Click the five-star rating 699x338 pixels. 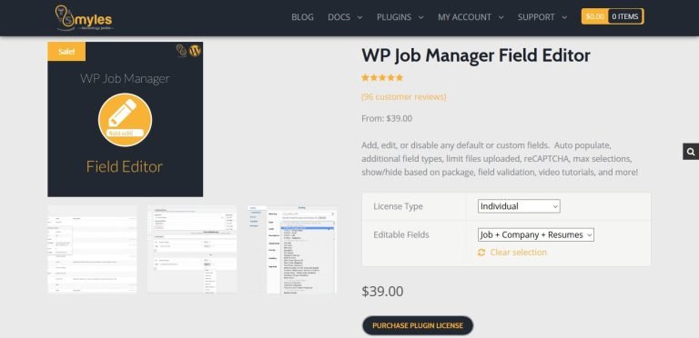(382, 78)
